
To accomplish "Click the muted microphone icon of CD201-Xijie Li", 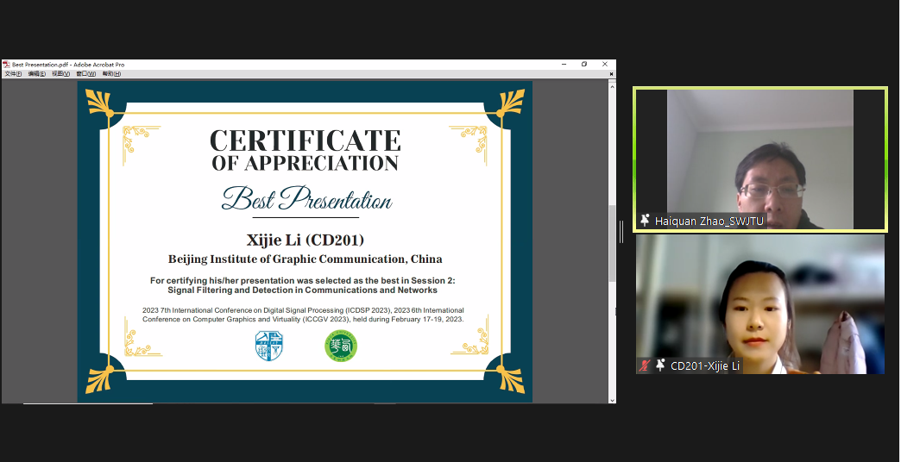I will tap(645, 365).
